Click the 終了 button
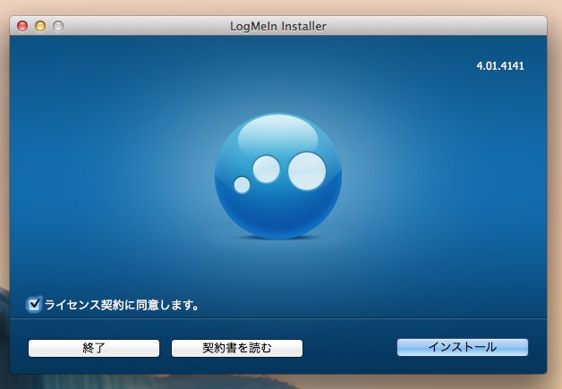Viewport: 562px width, 389px height. point(94,348)
